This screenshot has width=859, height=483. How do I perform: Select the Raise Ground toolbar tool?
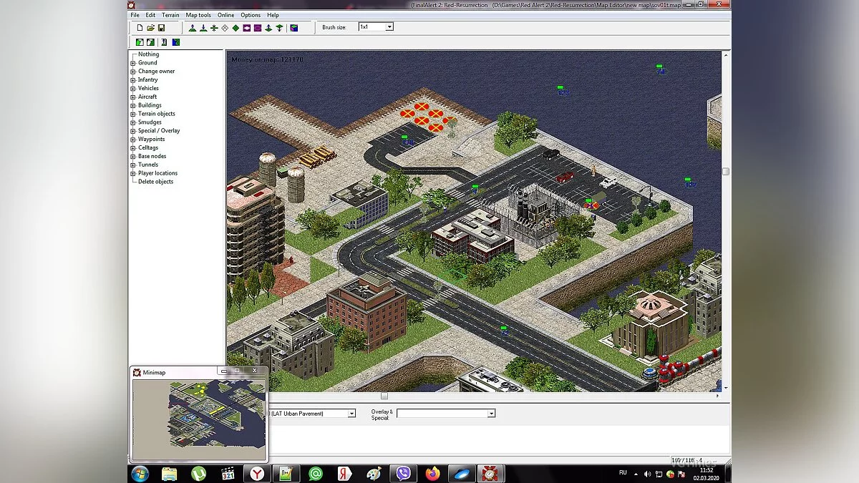coord(192,28)
